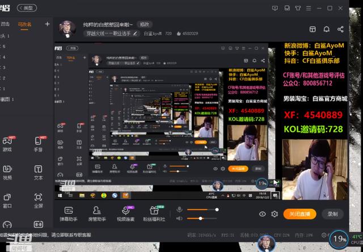This screenshot has height=252, width=363.
Task: Add a 手游 mobile game source in main sidebar
Action: (x=39, y=144)
